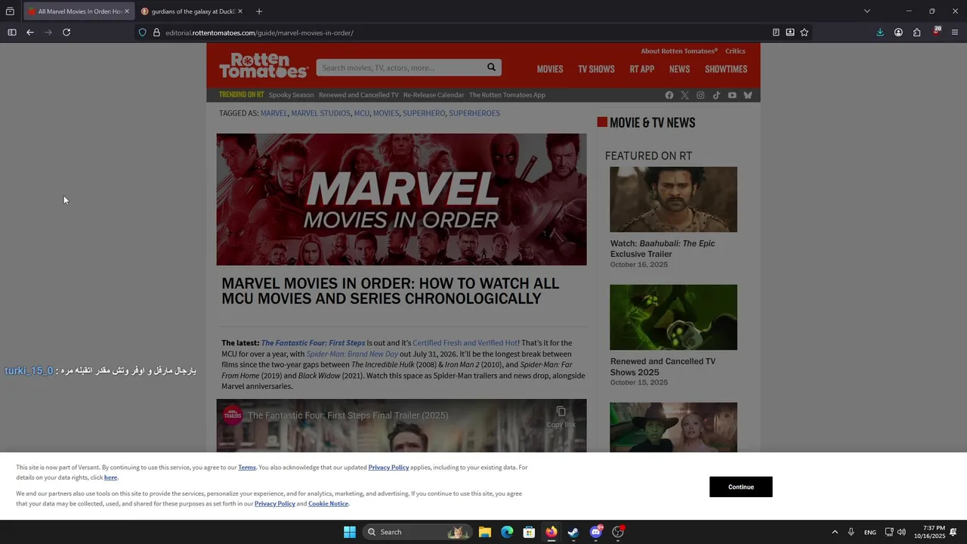The width and height of the screenshot is (967, 544).
Task: Visit Rotten Tomatoes Facebook icon
Action: coord(669,95)
